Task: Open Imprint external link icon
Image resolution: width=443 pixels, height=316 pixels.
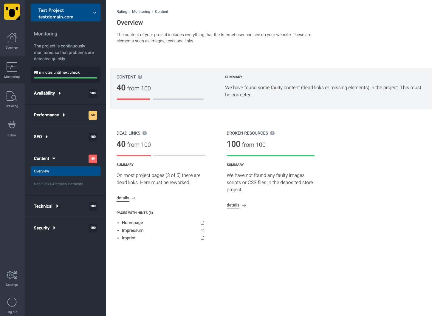Action: 202,238
